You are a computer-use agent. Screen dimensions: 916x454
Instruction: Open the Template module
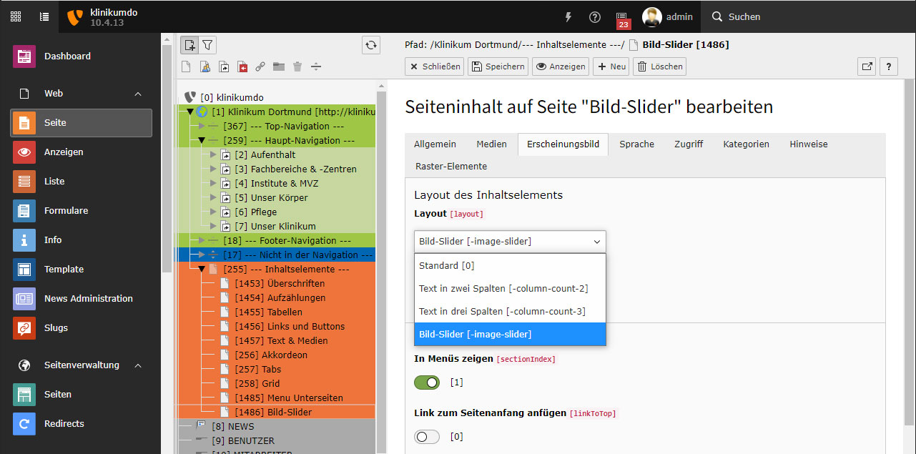(81, 270)
